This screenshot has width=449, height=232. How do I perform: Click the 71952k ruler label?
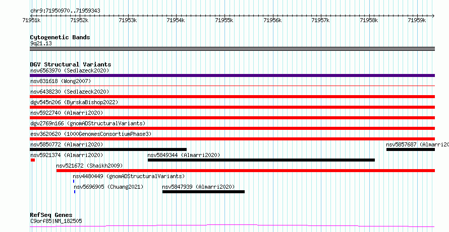pyautogui.click(x=80, y=20)
